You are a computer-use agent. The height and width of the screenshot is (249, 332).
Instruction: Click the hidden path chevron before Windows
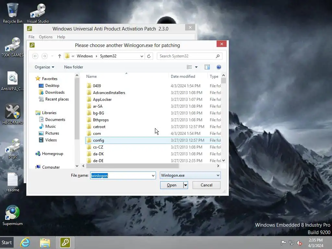coord(73,56)
